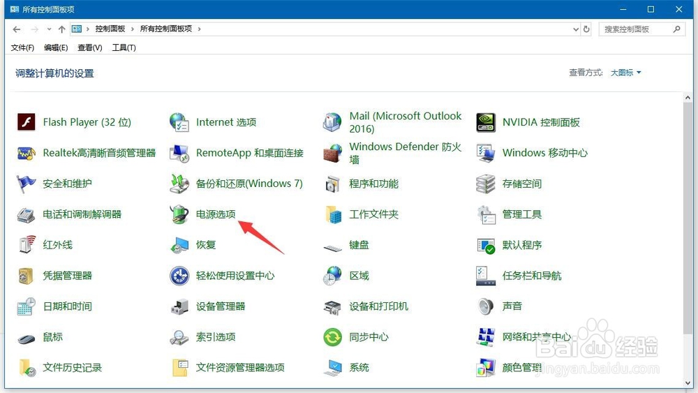
Task: Open the 网络和共享中心 icon
Action: 486,337
